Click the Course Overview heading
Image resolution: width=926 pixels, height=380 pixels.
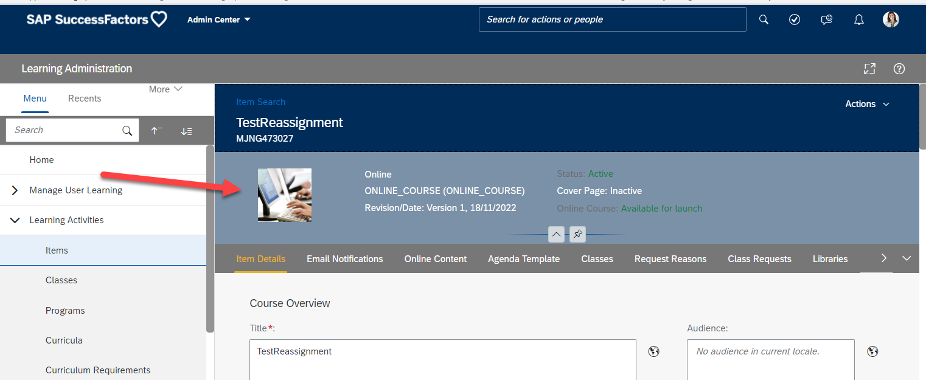click(290, 303)
